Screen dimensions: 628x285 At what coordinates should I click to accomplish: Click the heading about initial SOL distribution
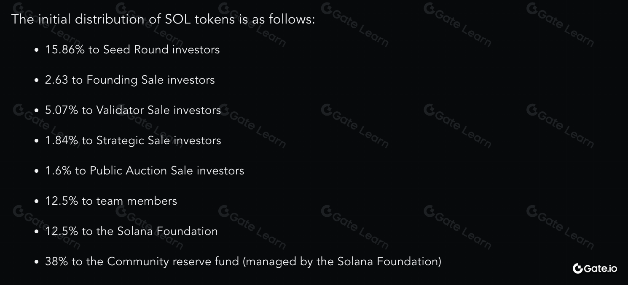pyautogui.click(x=163, y=19)
